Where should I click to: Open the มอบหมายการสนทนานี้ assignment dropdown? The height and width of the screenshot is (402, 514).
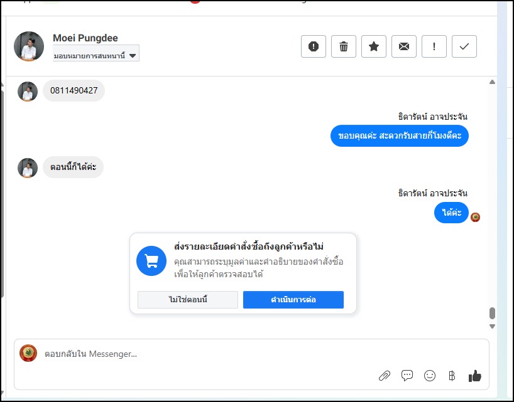point(96,55)
